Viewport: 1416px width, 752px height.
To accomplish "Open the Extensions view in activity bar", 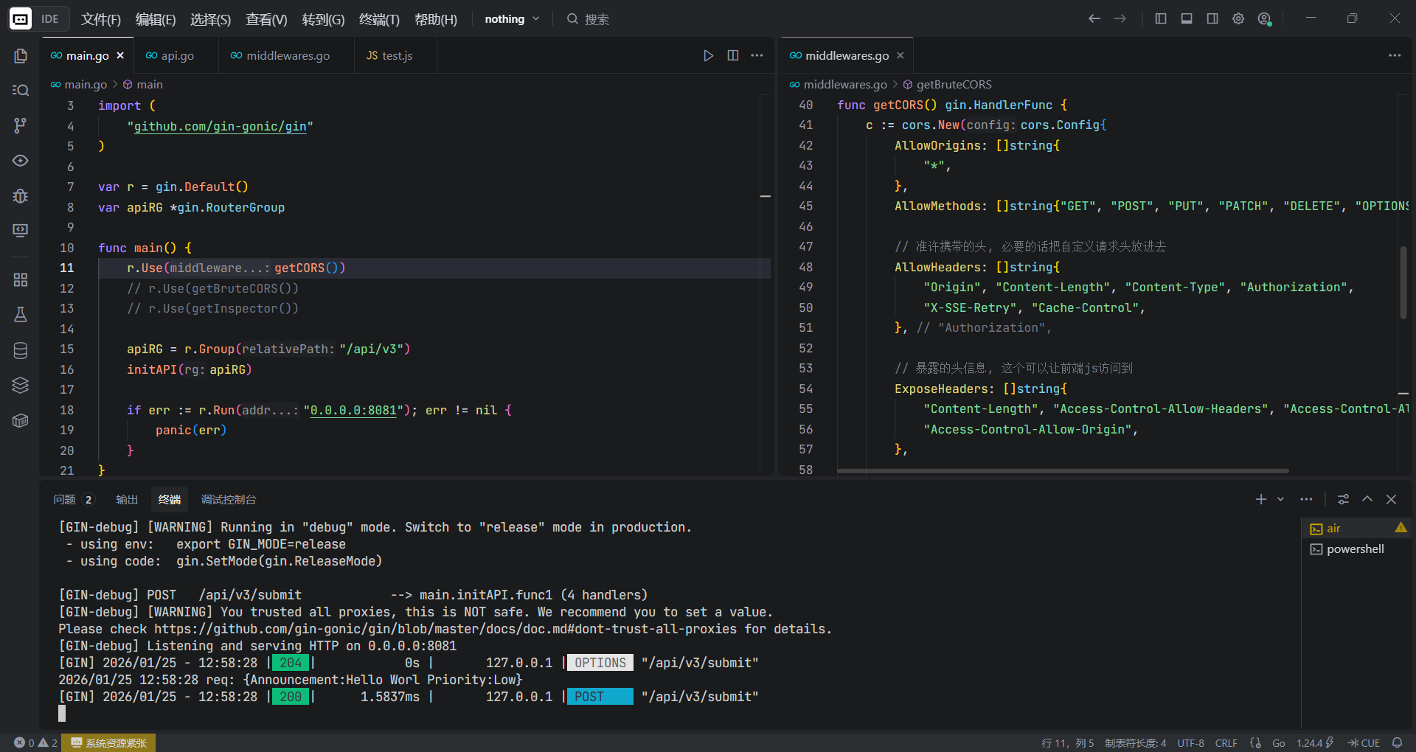I will (21, 279).
